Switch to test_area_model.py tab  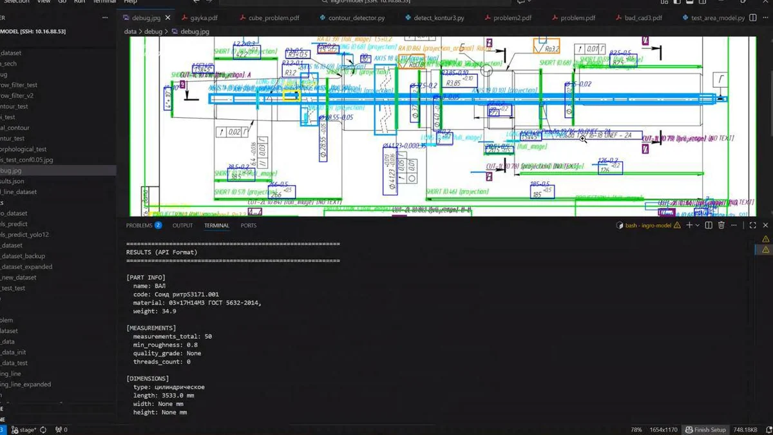(x=712, y=18)
